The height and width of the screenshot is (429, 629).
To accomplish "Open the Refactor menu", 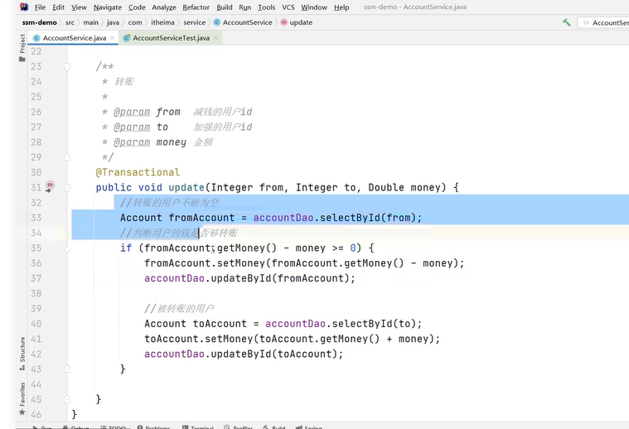I will tap(196, 7).
